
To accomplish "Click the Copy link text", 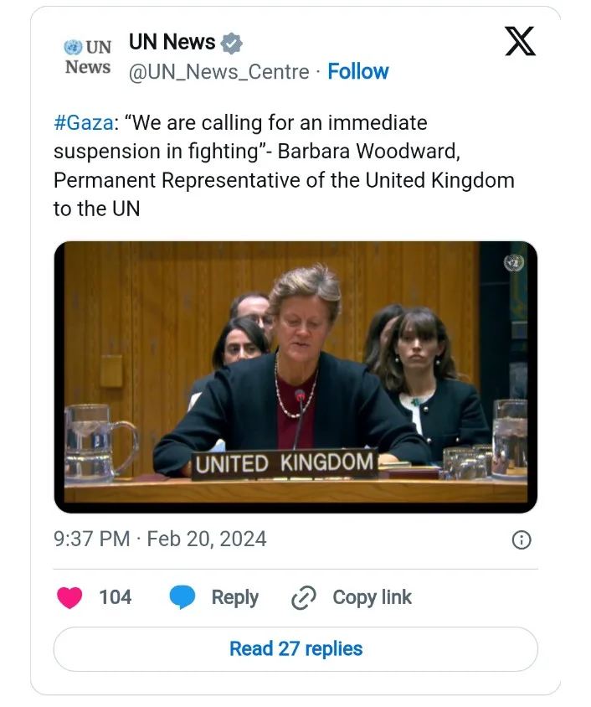I will (372, 597).
